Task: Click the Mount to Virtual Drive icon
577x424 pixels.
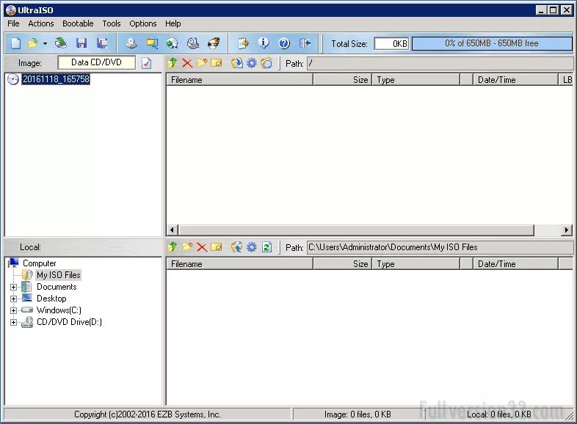Action: (x=193, y=43)
